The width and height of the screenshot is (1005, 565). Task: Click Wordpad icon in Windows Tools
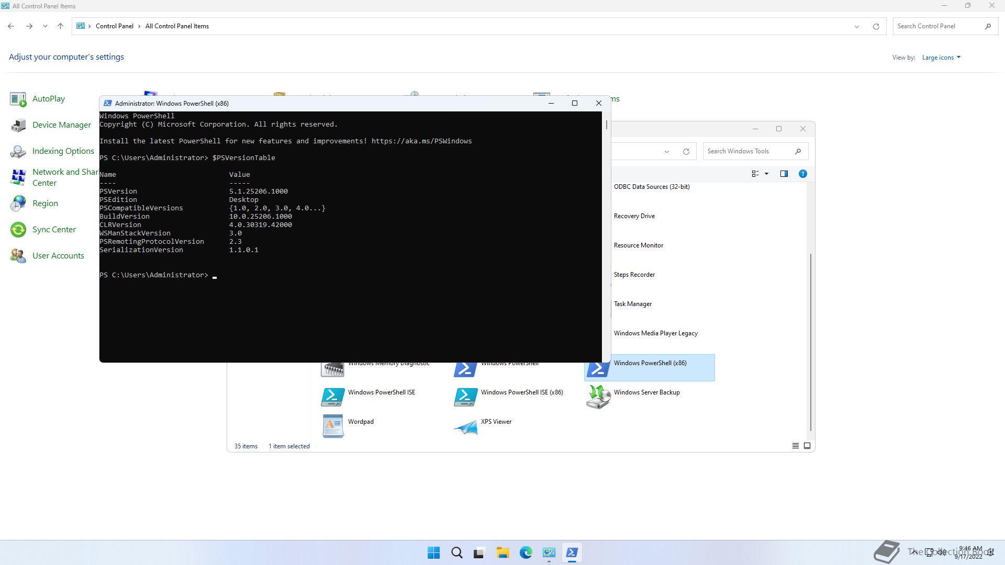click(333, 426)
